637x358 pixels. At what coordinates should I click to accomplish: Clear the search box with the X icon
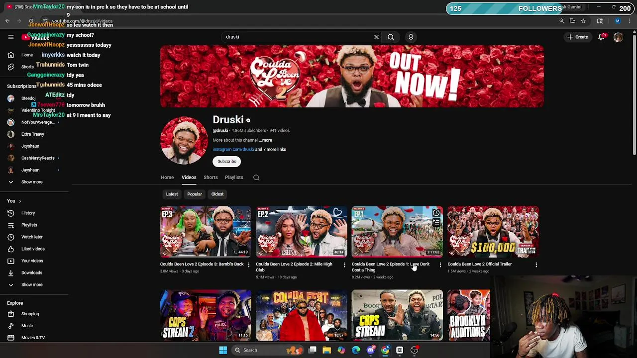pos(376,37)
